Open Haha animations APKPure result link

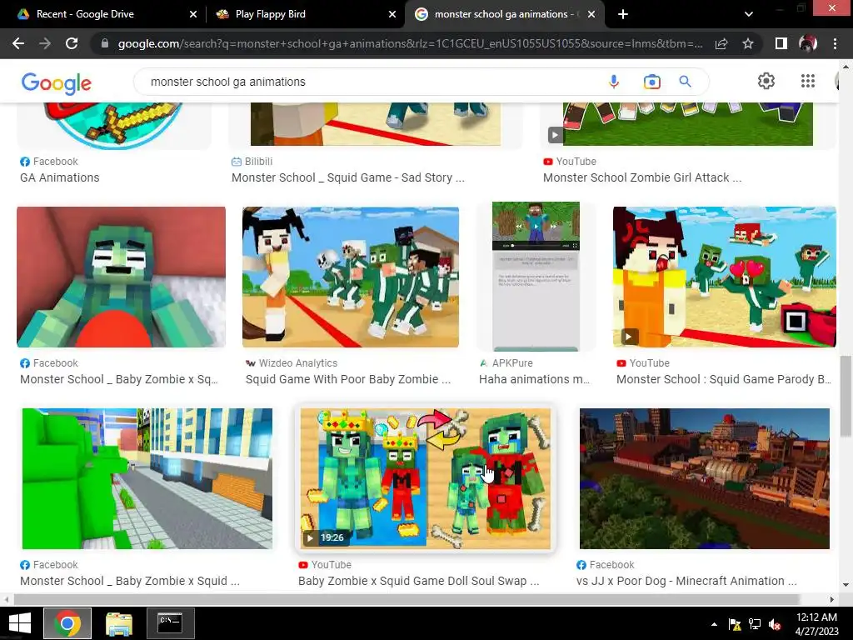(534, 379)
